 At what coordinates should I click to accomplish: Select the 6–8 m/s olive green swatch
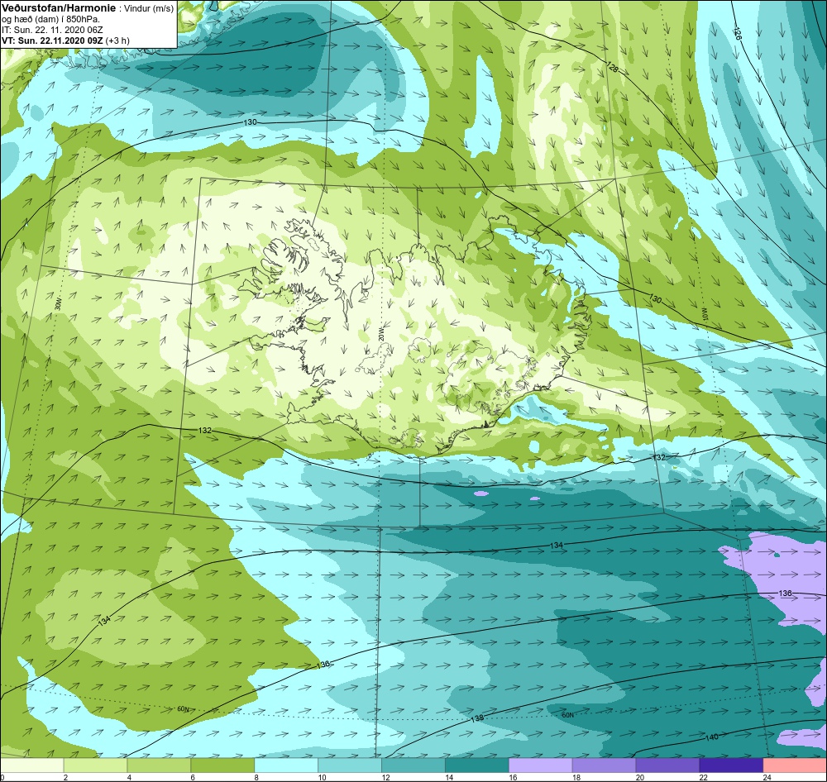222,765
